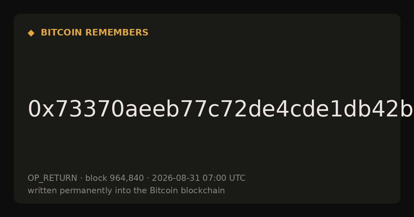Image resolution: width=414 pixels, height=217 pixels.
Task: Click the large hex hash text
Action: tap(221, 110)
